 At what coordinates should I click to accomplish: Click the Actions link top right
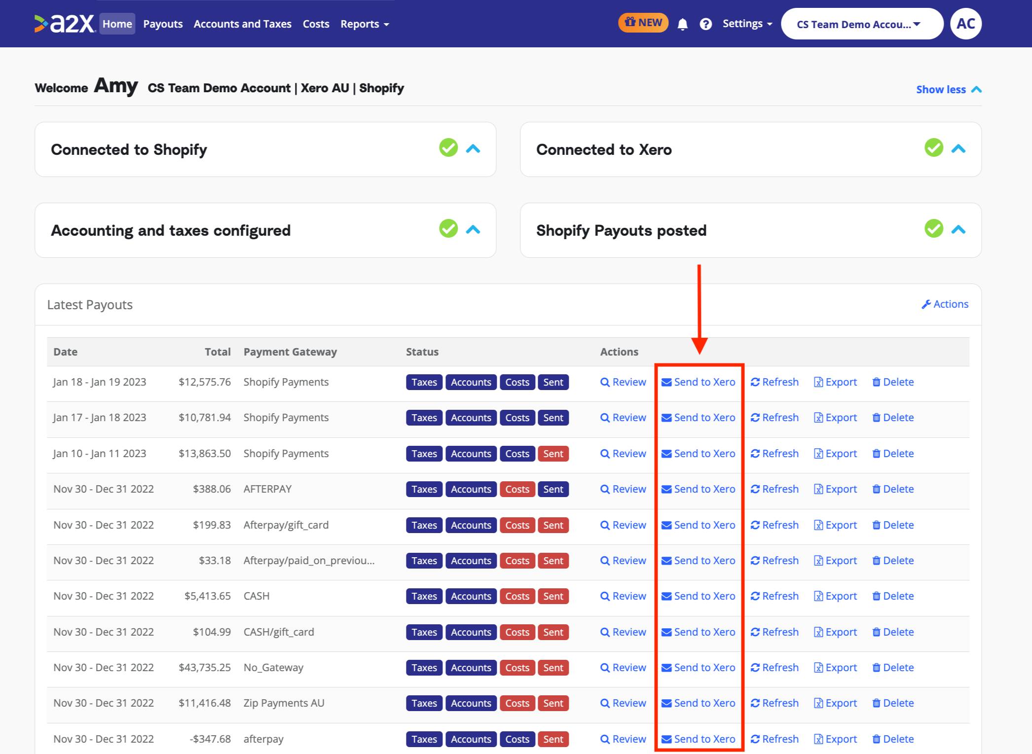(x=946, y=304)
